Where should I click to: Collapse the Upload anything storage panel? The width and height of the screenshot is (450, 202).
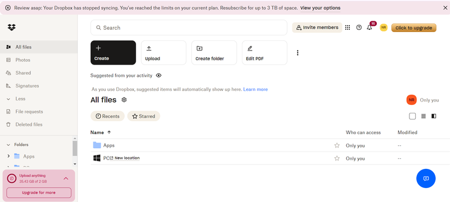click(x=66, y=178)
